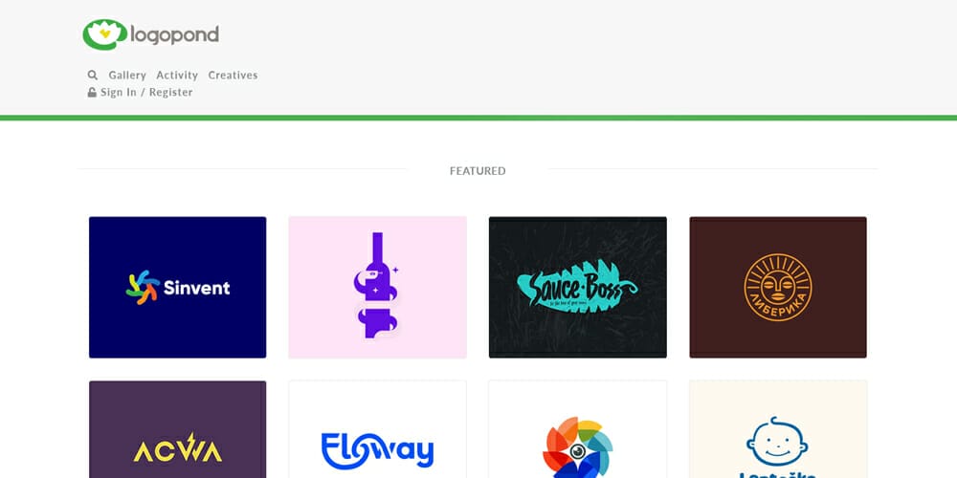
Task: Click the FEATURED section heading
Action: coord(478,171)
